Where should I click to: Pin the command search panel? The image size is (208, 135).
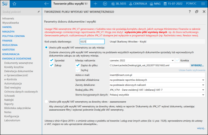click(38, 12)
